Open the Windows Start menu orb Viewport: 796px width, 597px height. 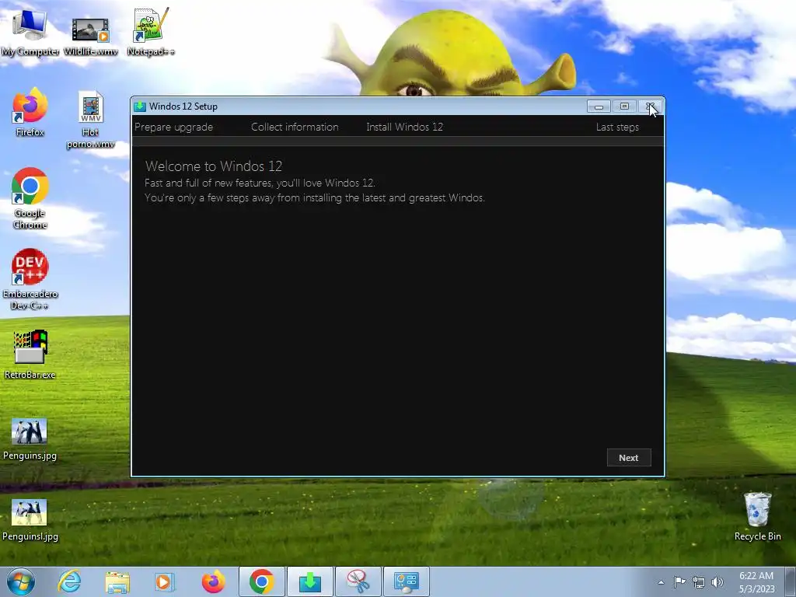click(21, 581)
